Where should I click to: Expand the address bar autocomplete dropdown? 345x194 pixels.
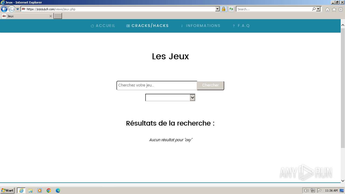click(218, 9)
